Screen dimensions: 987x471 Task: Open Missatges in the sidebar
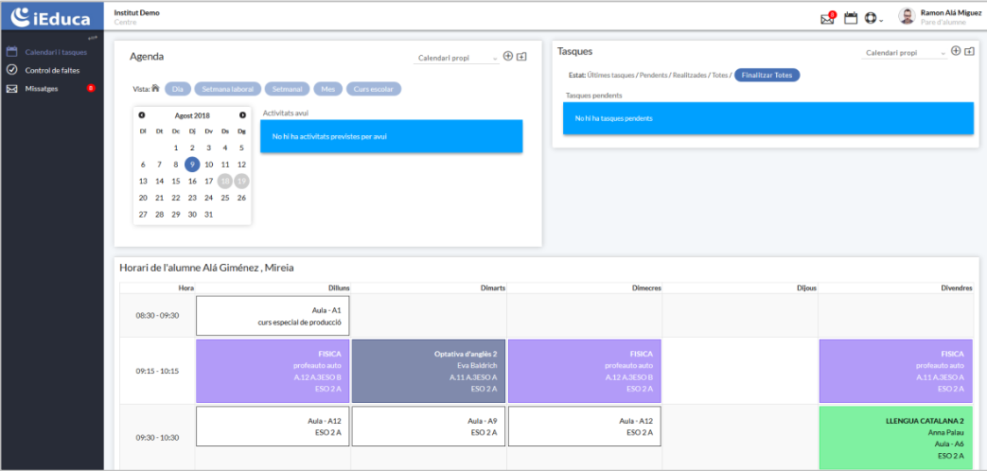[42, 88]
